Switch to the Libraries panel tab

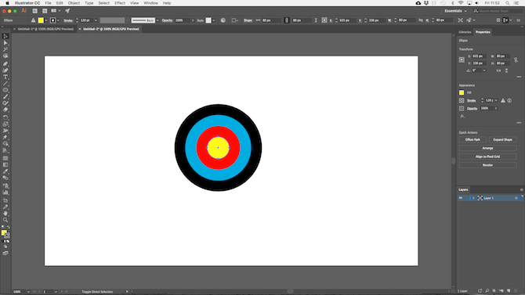pyautogui.click(x=465, y=32)
